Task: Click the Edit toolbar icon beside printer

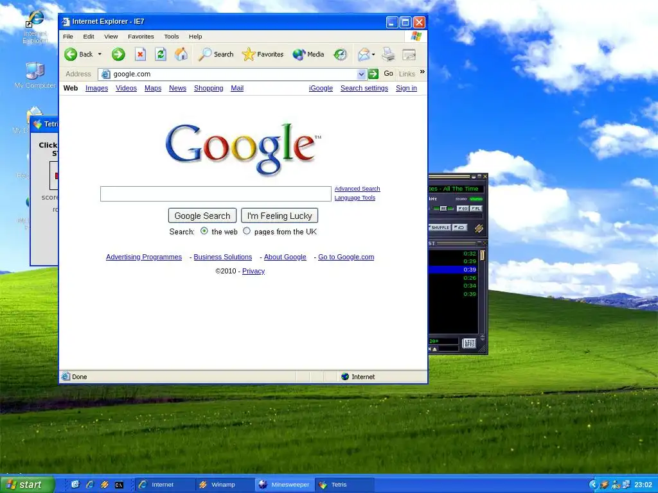Action: (409, 55)
